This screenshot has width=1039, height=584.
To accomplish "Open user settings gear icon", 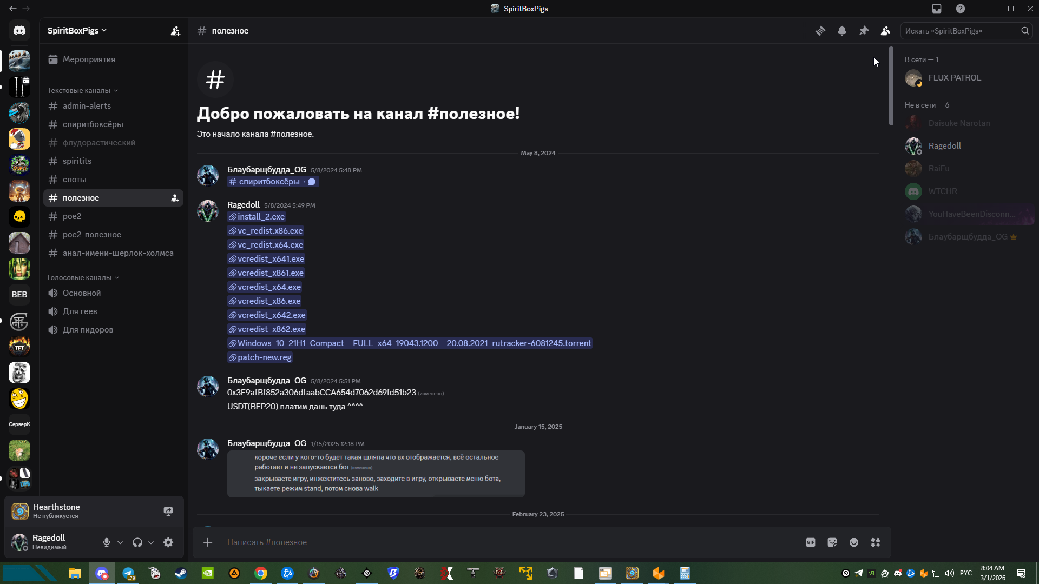I will coord(168,542).
